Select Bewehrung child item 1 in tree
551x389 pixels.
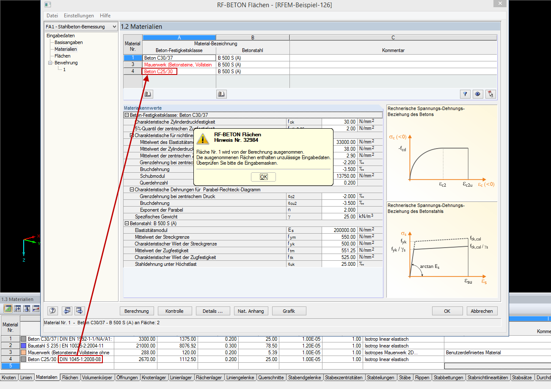64,69
